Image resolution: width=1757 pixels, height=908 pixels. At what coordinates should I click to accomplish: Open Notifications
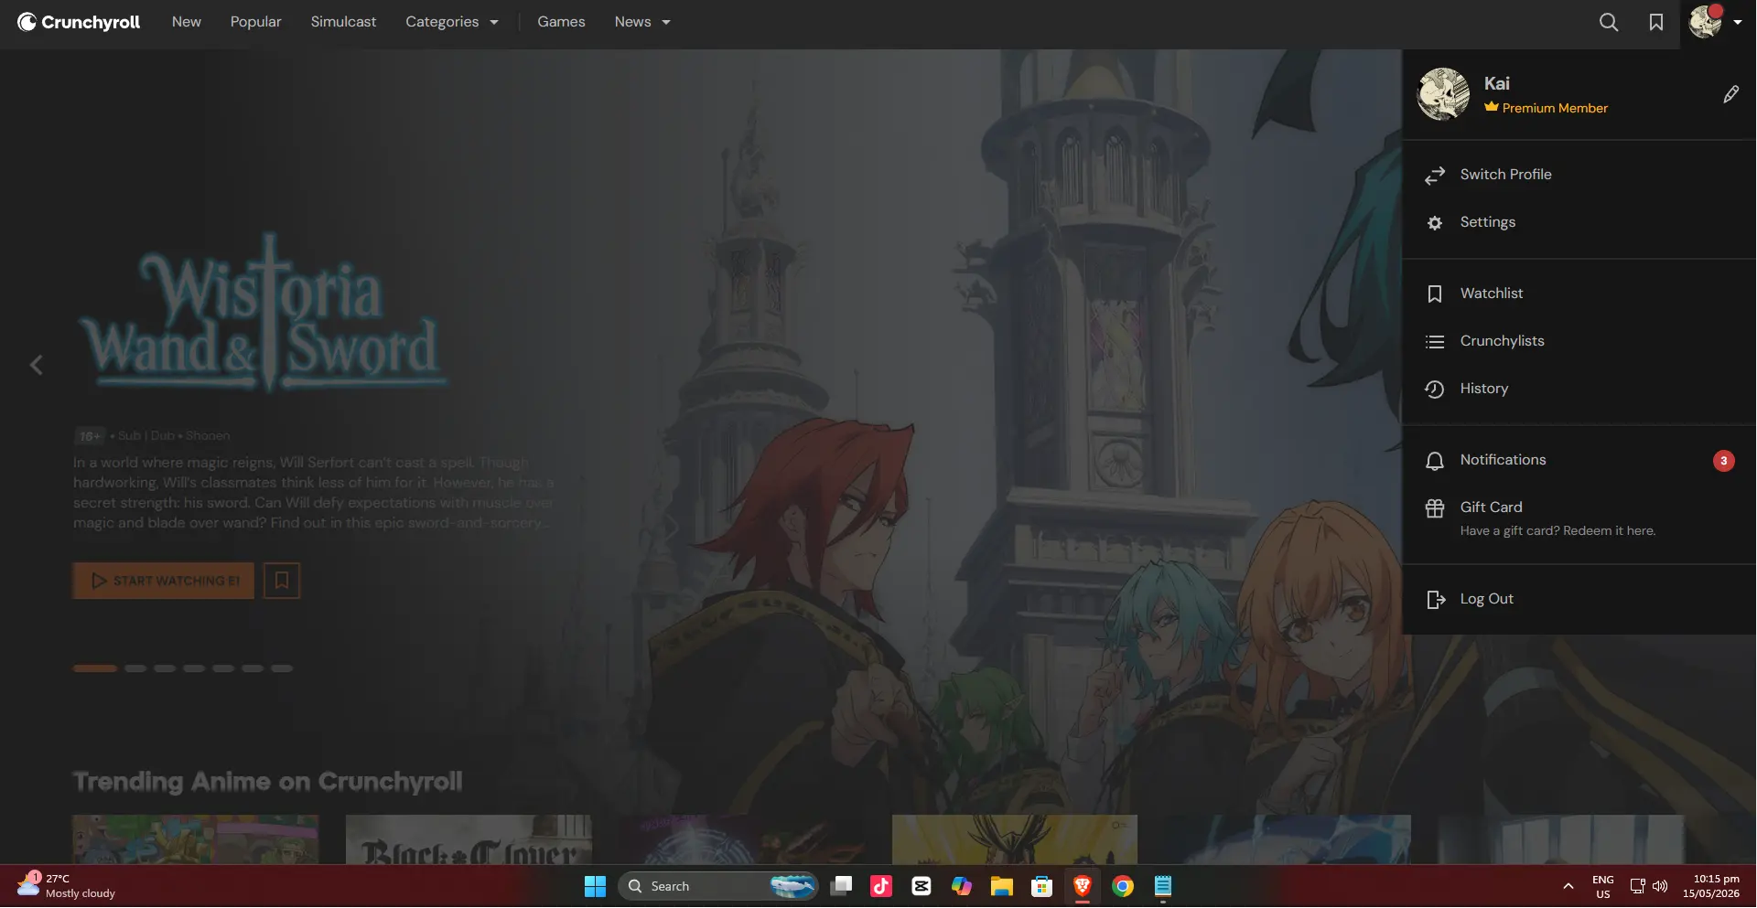tap(1579, 460)
